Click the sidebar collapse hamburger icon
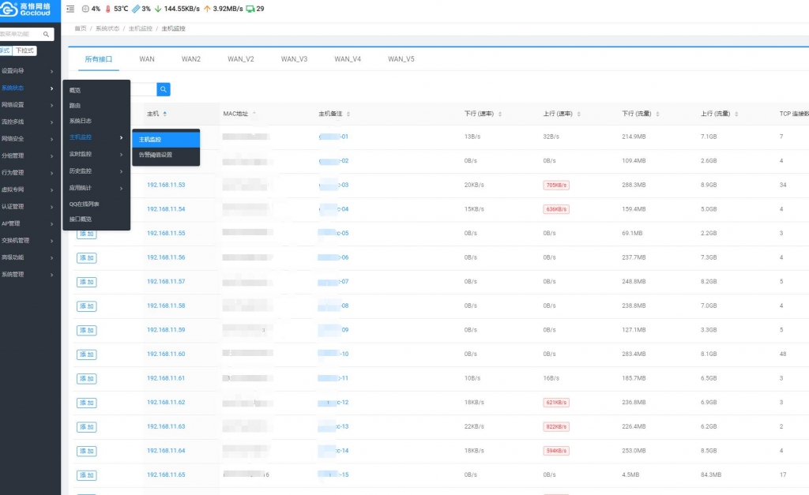 (70, 9)
